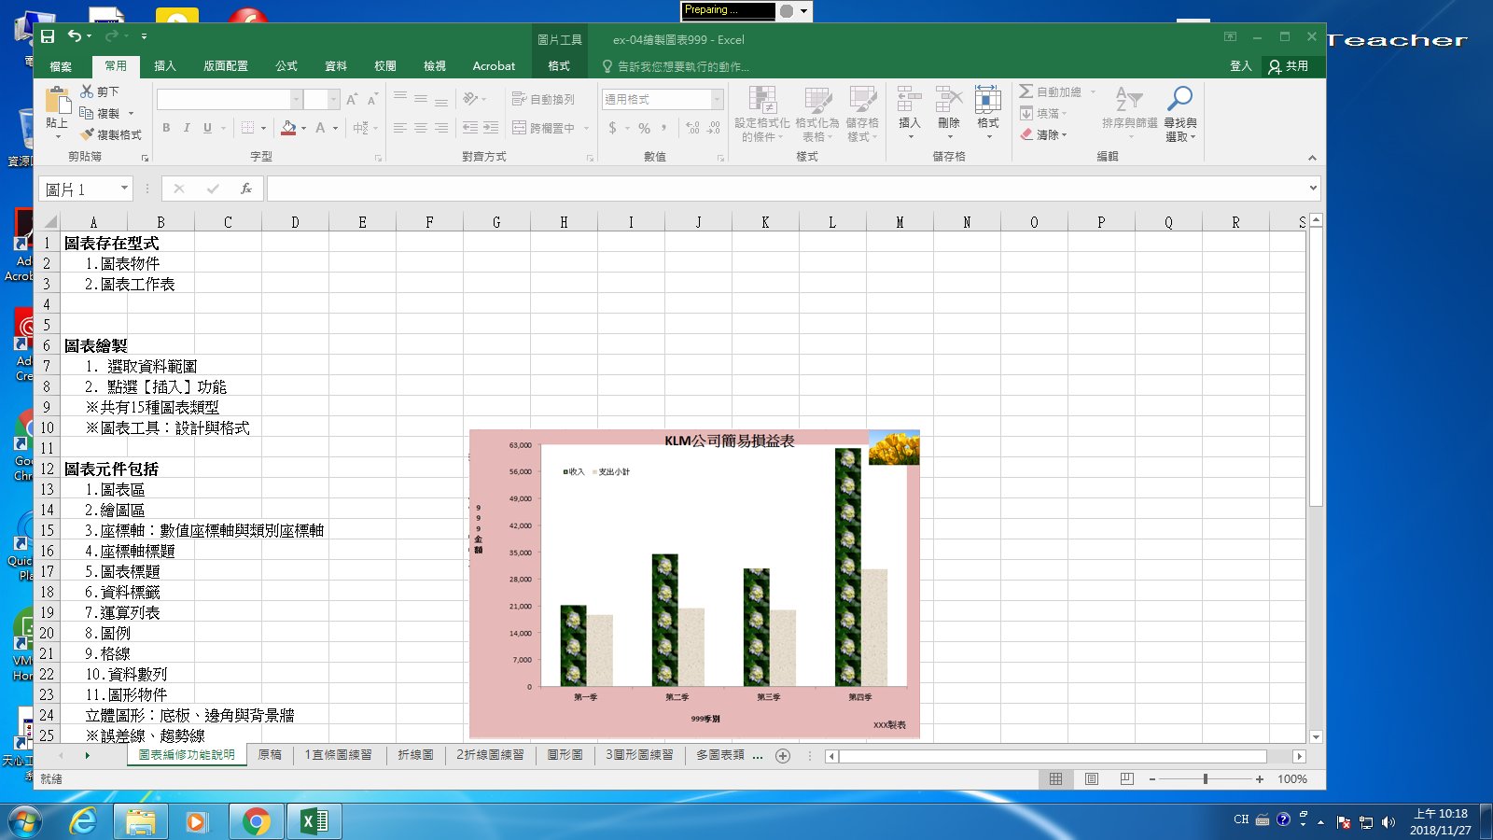The image size is (1493, 840).
Task: Open the number format dropdown
Action: click(x=717, y=99)
